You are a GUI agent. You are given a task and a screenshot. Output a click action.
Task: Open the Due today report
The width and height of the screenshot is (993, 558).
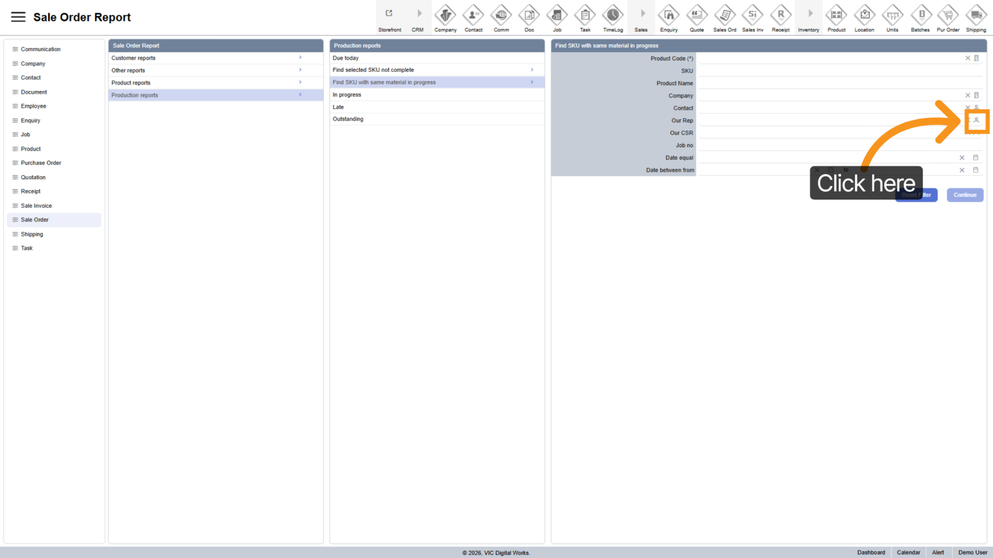tap(437, 58)
